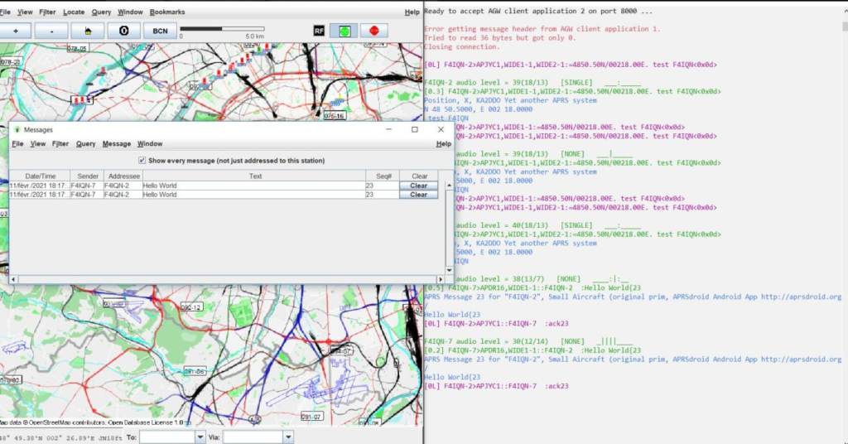The image size is (848, 444).
Task: Click the map distance scale bar
Action: [x=221, y=30]
